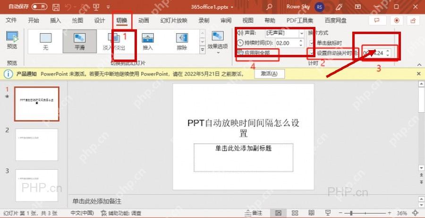Select slide 2 thumbnail
This screenshot has height=218, width=425.
[x=36, y=145]
